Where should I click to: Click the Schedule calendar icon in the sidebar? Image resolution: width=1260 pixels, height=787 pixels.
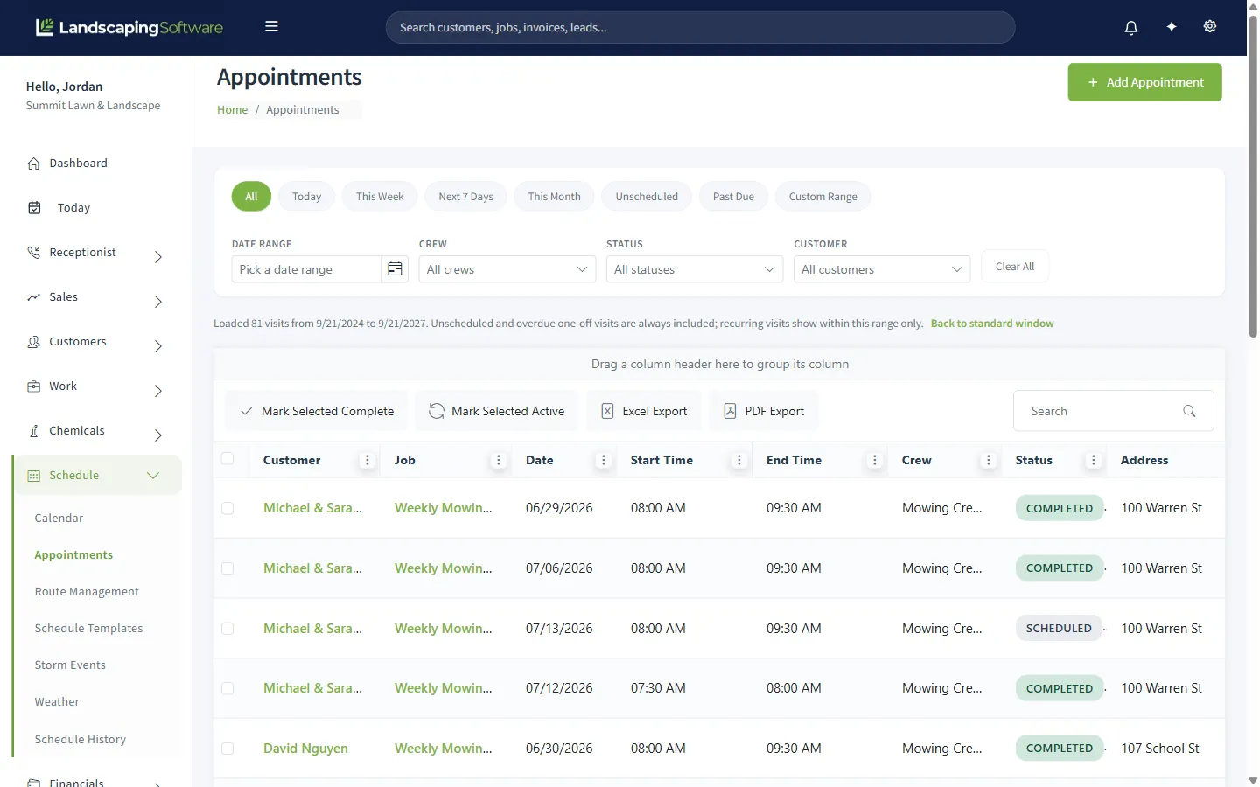(34, 476)
